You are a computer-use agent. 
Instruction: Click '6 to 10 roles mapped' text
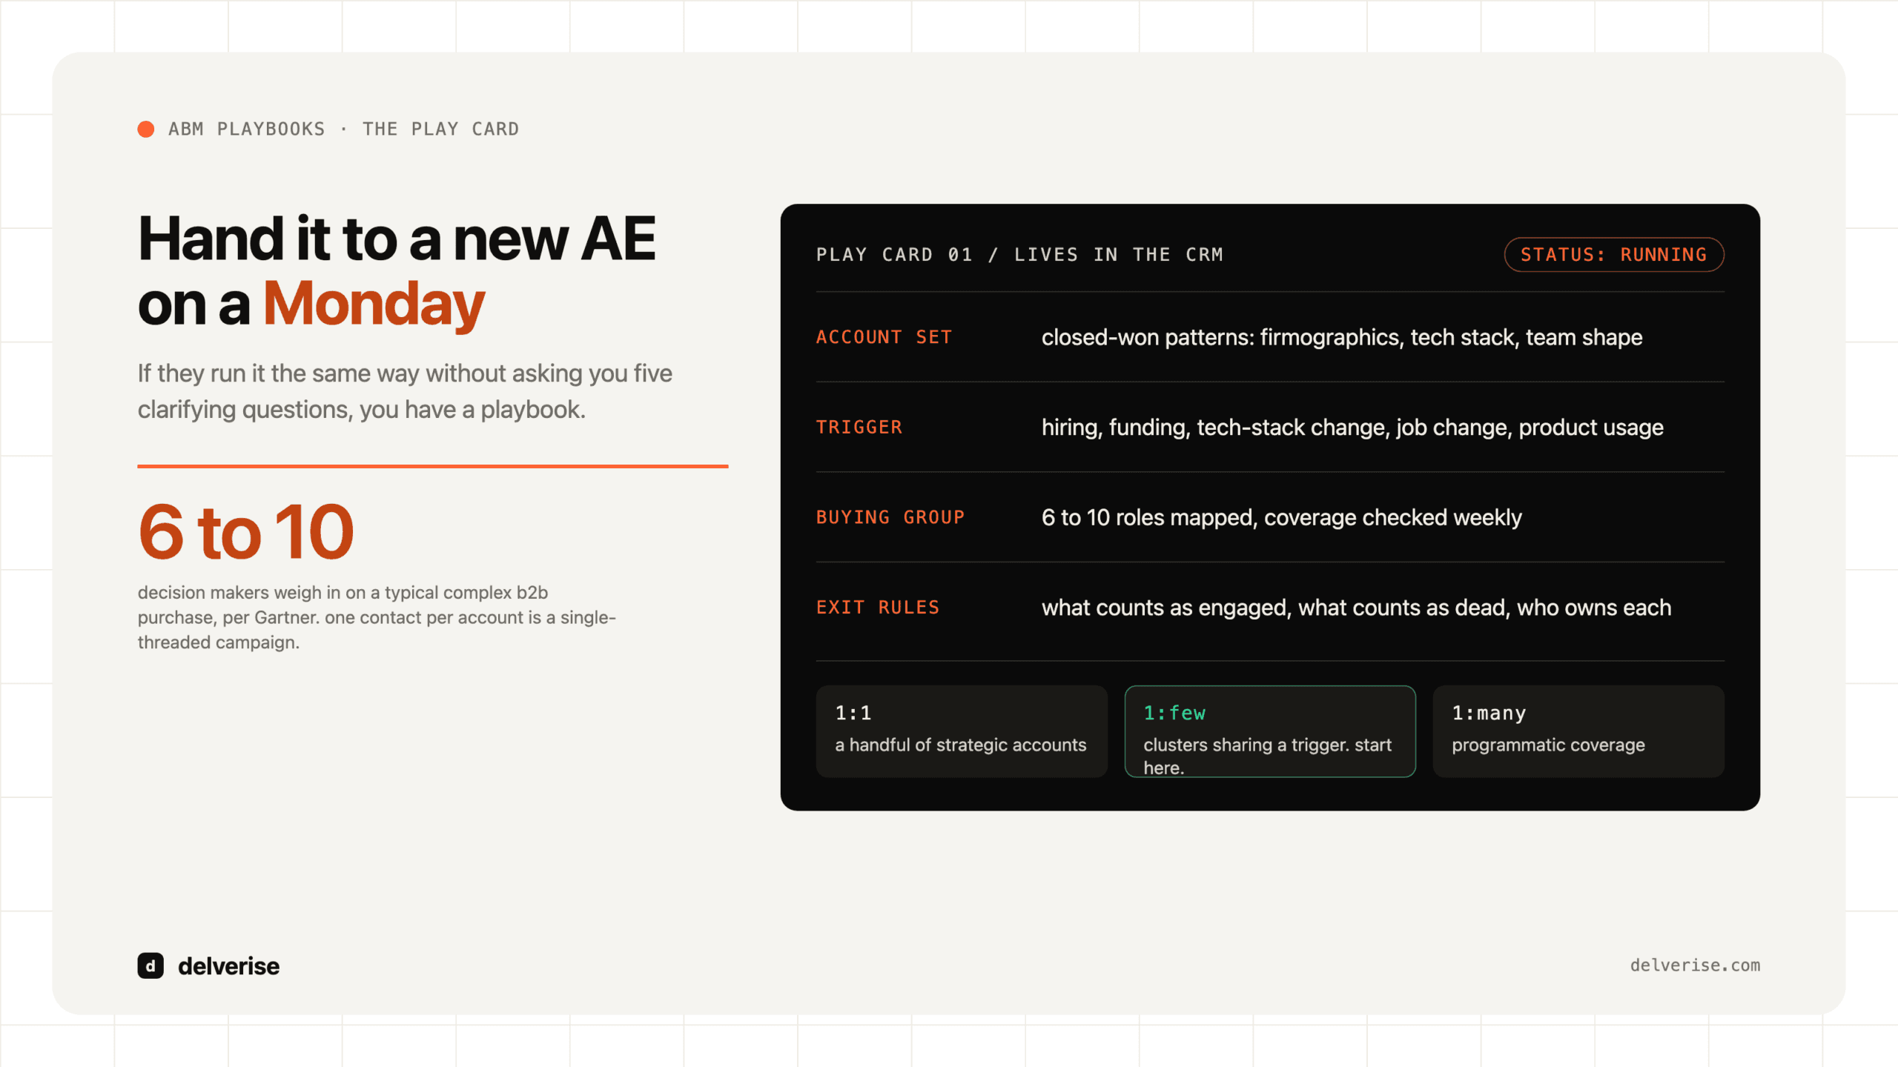pos(1148,517)
